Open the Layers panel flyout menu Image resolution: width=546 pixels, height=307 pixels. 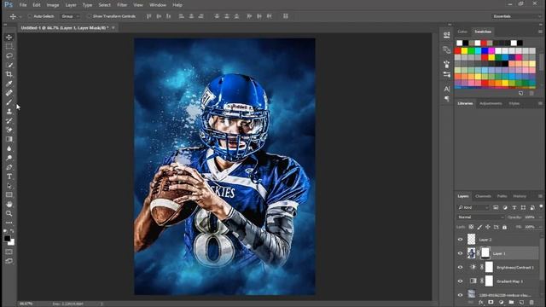coord(540,196)
